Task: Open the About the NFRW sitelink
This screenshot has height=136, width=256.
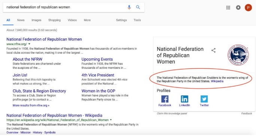Action: click(x=27, y=59)
